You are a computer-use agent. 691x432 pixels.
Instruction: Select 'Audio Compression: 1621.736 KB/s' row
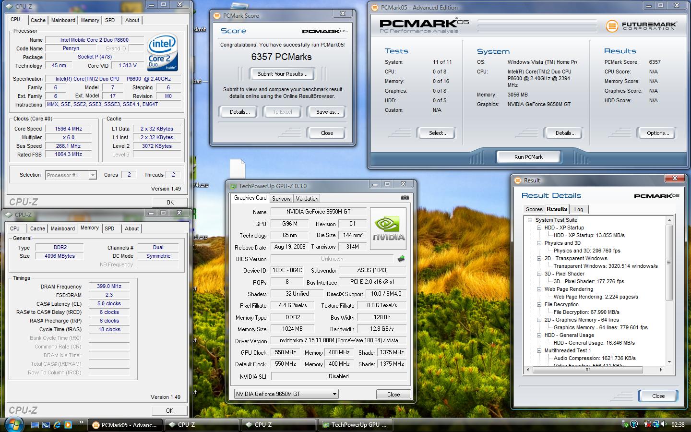click(x=595, y=358)
